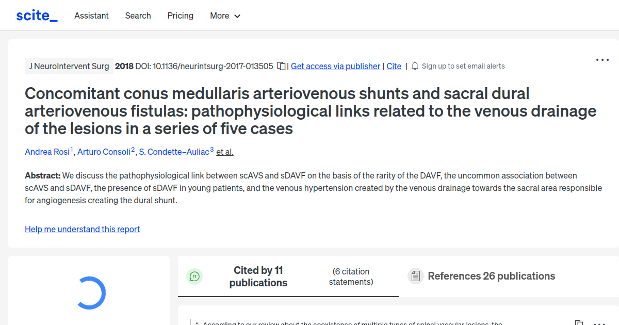Expand the et al. author list

225,152
